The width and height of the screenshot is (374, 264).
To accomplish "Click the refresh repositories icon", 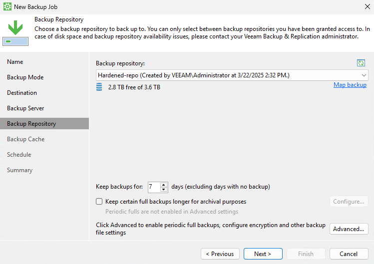I will click(x=361, y=63).
